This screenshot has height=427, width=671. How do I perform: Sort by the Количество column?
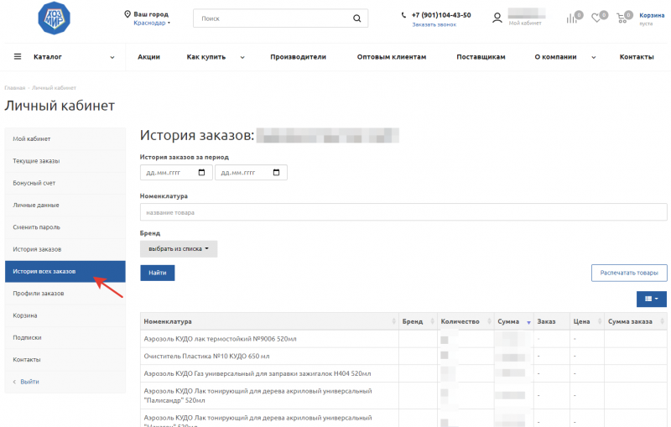(466, 321)
